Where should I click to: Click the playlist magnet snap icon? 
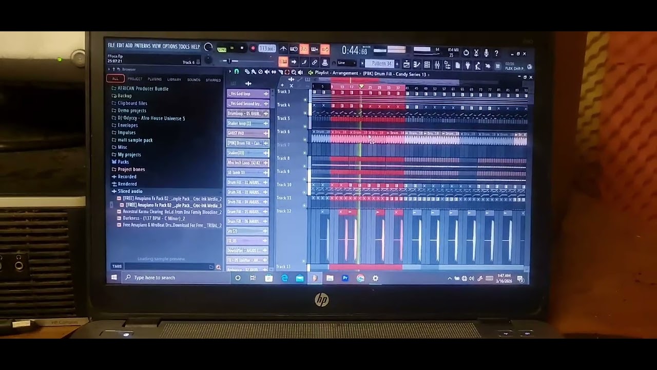pos(236,71)
